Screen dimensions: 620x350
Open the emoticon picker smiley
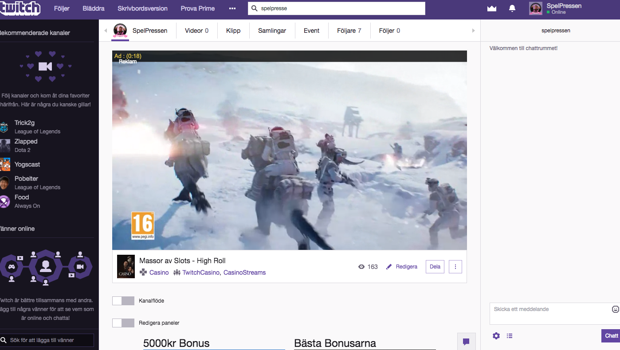pyautogui.click(x=615, y=309)
